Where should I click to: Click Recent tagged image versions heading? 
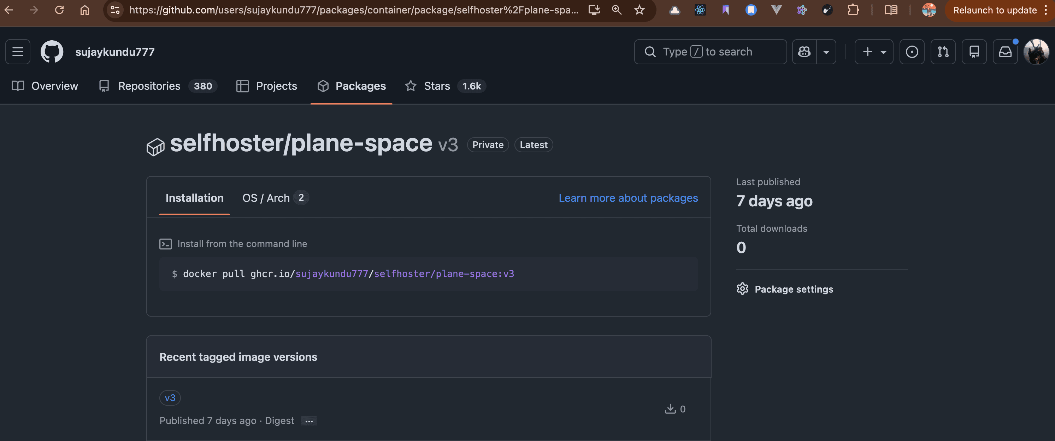tap(238, 357)
